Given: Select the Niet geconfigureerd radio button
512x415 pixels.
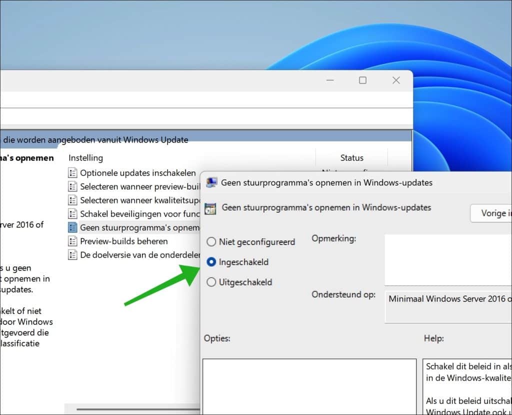Looking at the screenshot, I should [212, 242].
